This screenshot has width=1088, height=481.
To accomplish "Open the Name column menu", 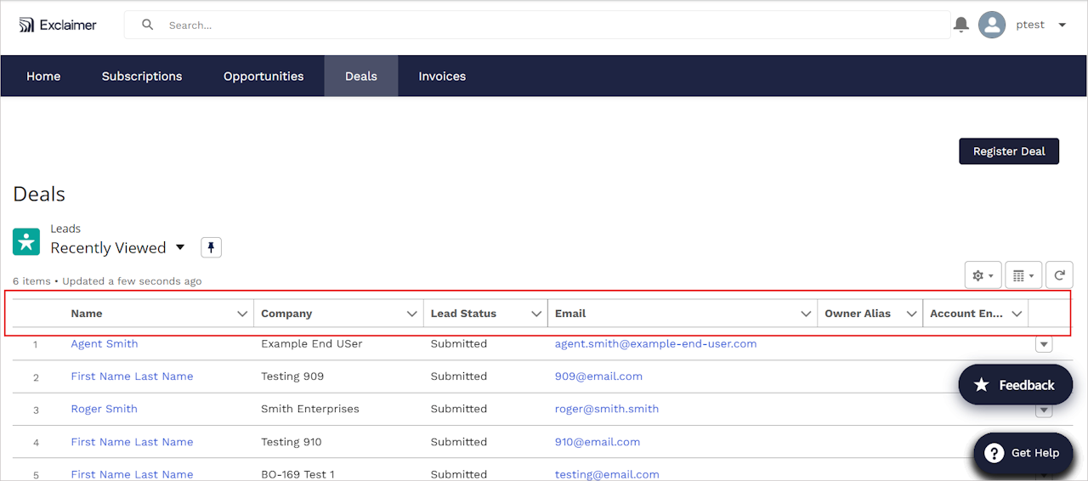I will (242, 314).
